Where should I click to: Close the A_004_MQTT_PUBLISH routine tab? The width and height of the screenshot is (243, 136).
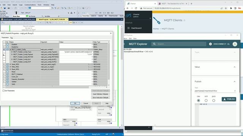[x=67, y=19]
